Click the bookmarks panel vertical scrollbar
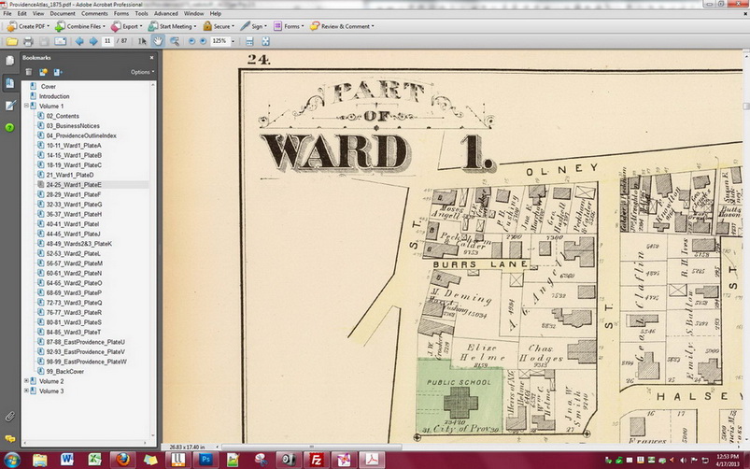Viewport: 750px width, 469px height. (153, 261)
